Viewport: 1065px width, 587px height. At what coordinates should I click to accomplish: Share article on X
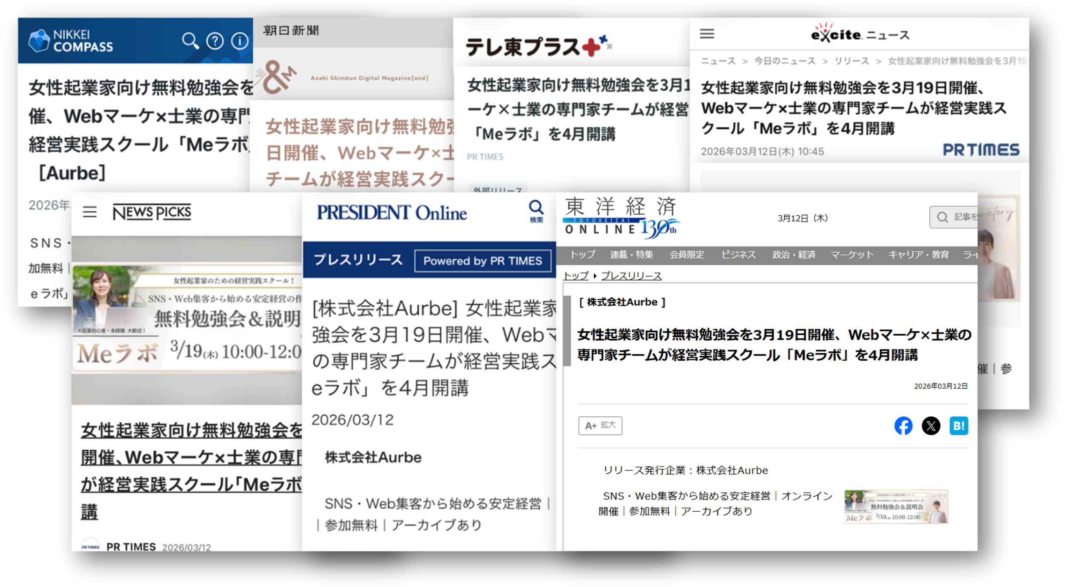pos(931,426)
